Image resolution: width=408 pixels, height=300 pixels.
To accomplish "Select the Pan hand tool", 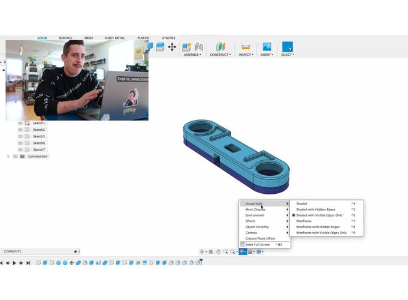I will 218,251.
